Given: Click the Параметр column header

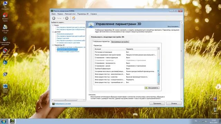Looking at the screenshot, I should coord(141,49).
